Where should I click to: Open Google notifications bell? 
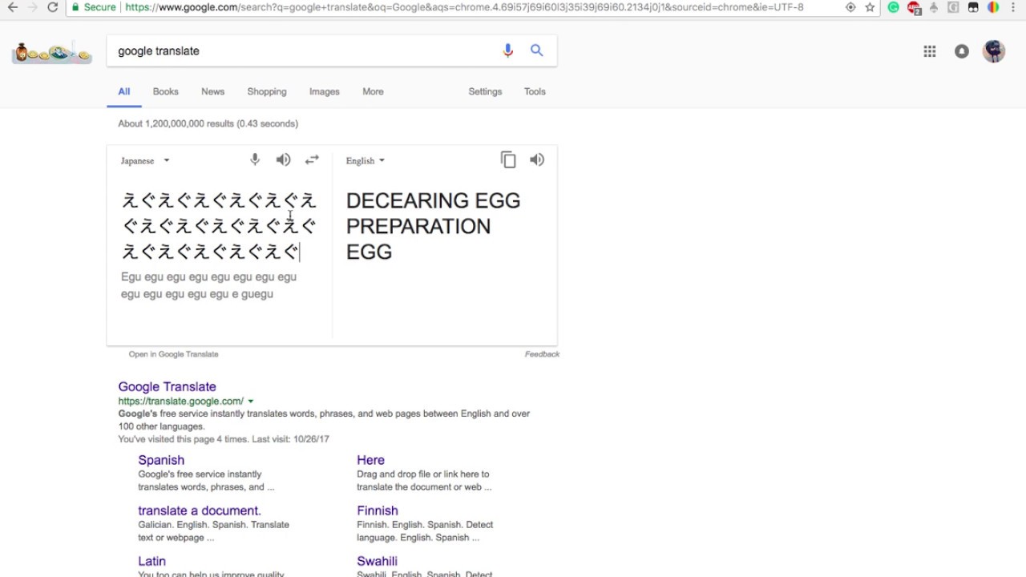pyautogui.click(x=962, y=51)
